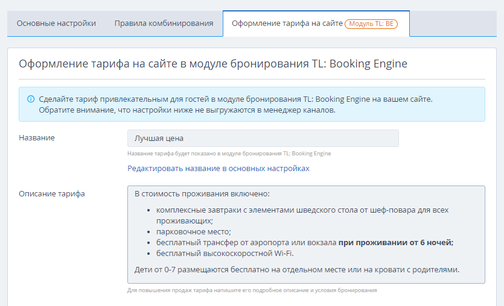Click the Название field with Лучшая цена
The height and width of the screenshot is (306, 504).
click(x=263, y=139)
